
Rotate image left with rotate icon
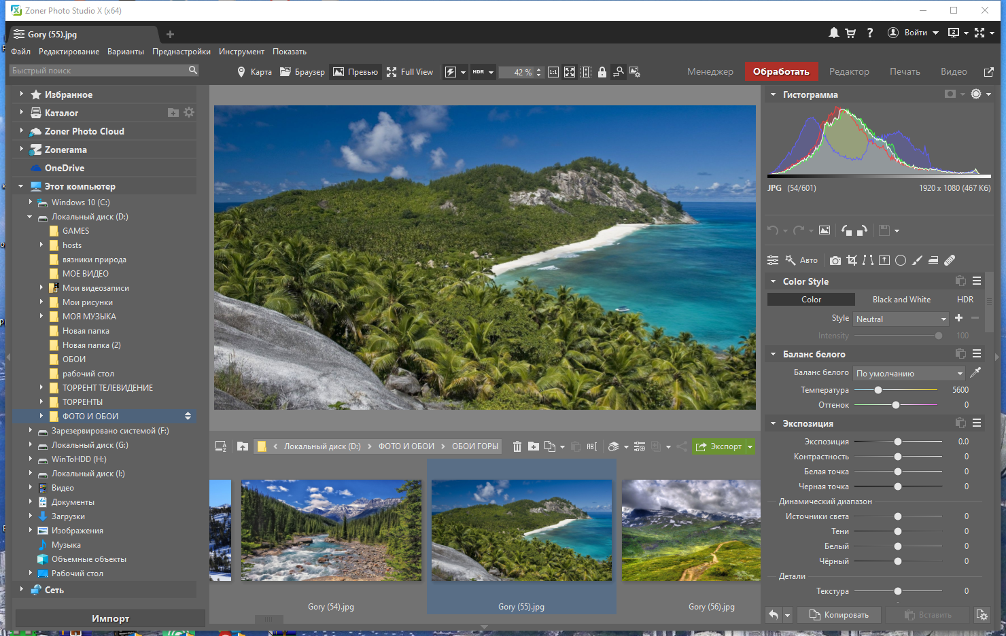click(846, 230)
